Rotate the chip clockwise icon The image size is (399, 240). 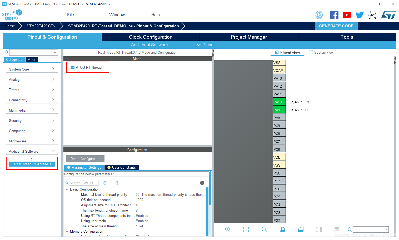click(282, 229)
